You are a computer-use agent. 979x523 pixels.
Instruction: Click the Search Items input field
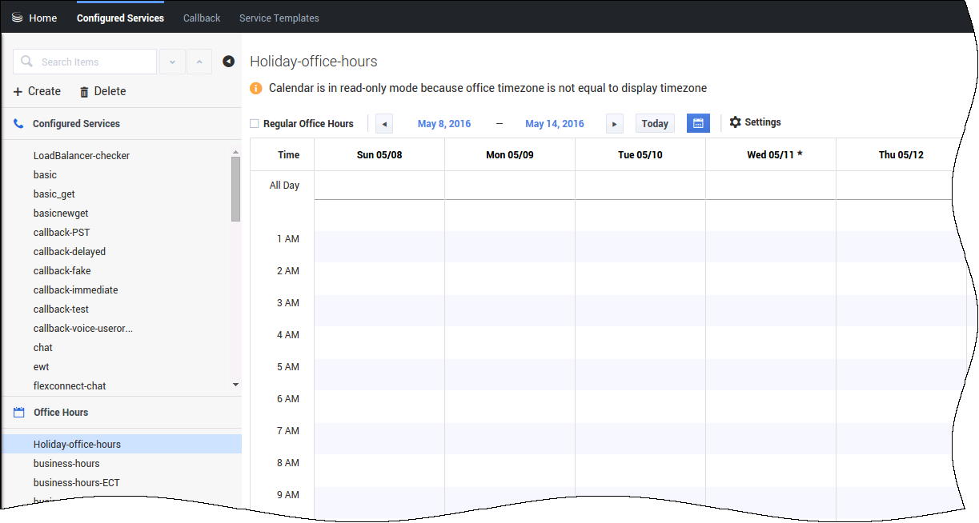point(92,62)
